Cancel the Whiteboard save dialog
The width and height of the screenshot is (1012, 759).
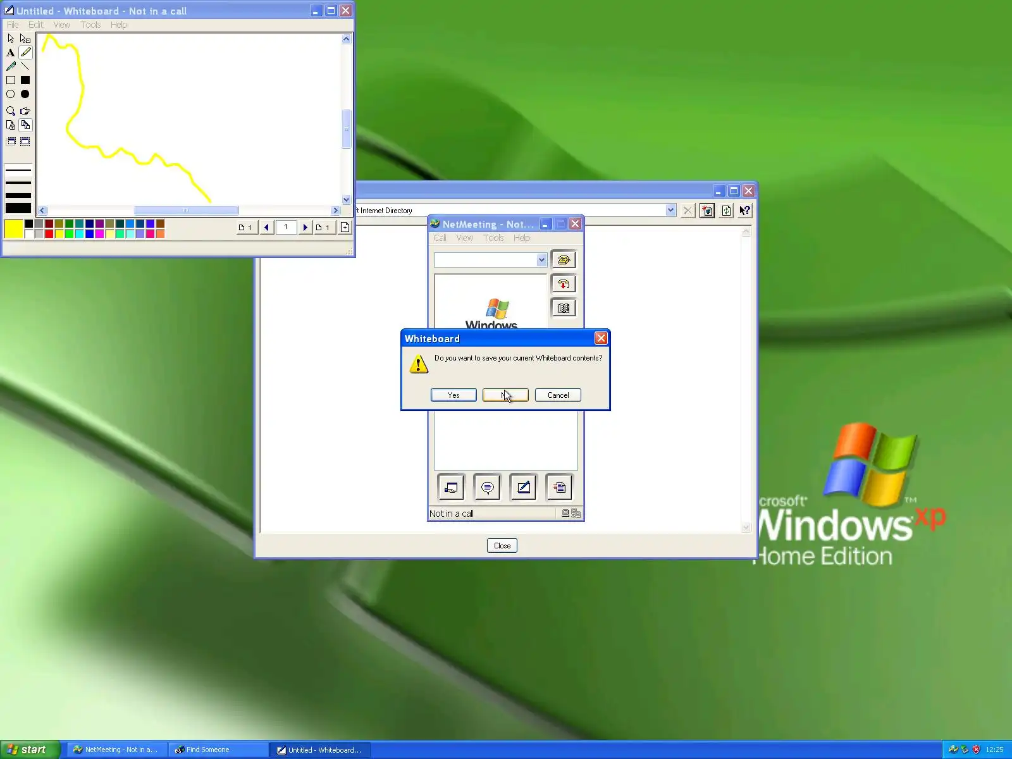(558, 395)
